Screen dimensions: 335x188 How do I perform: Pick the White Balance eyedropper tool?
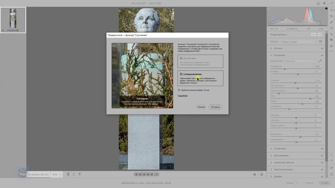coord(320,61)
